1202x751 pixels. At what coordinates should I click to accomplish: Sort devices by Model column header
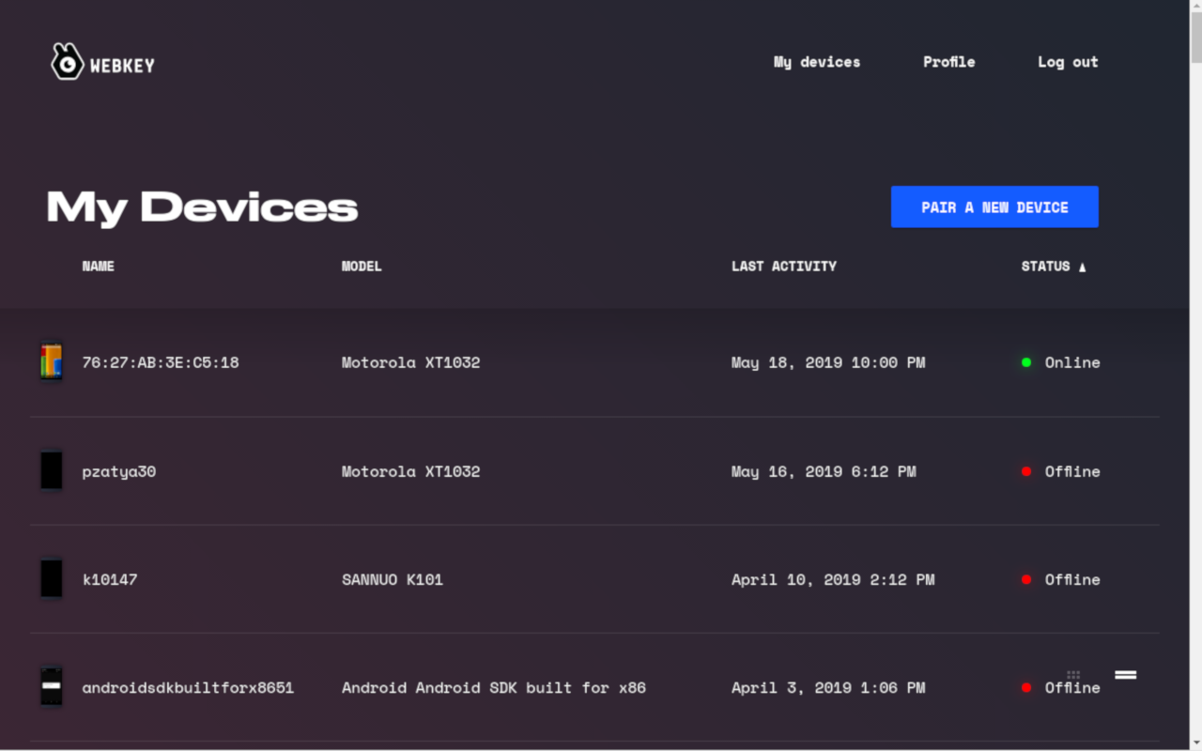pyautogui.click(x=362, y=267)
